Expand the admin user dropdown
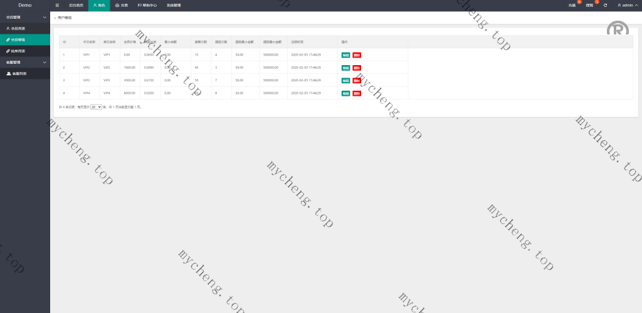Viewport: 642px width, 313px height. 628,5
